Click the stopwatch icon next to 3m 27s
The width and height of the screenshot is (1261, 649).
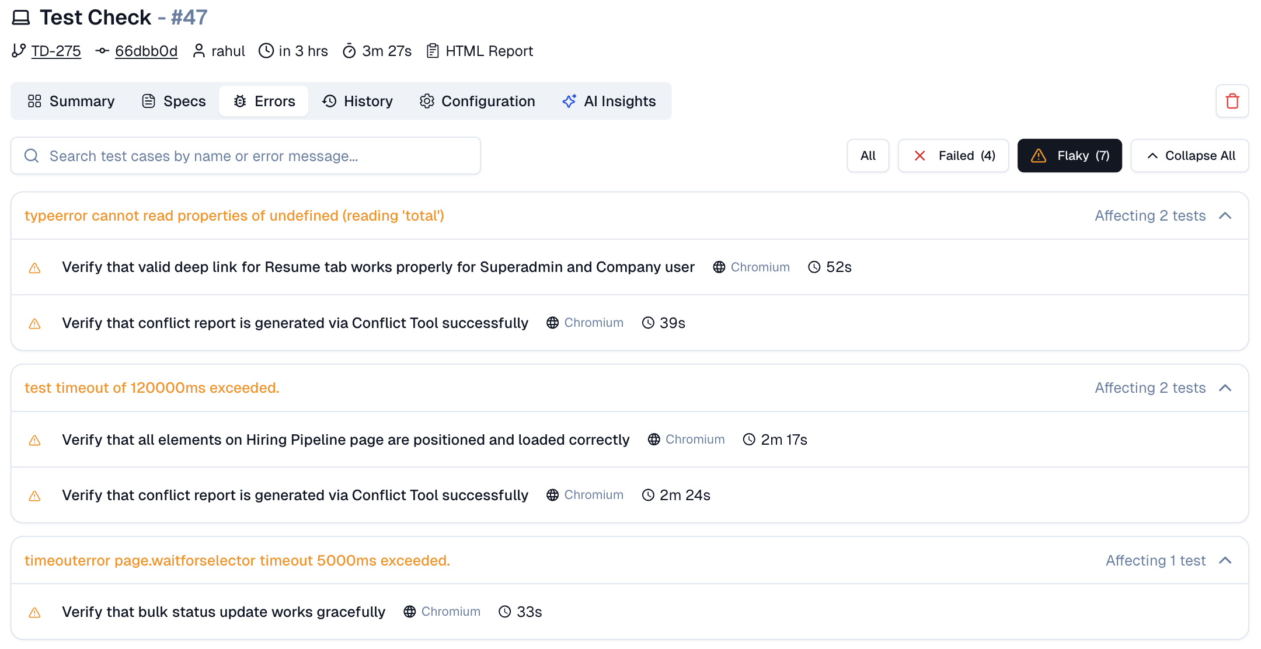tap(349, 51)
